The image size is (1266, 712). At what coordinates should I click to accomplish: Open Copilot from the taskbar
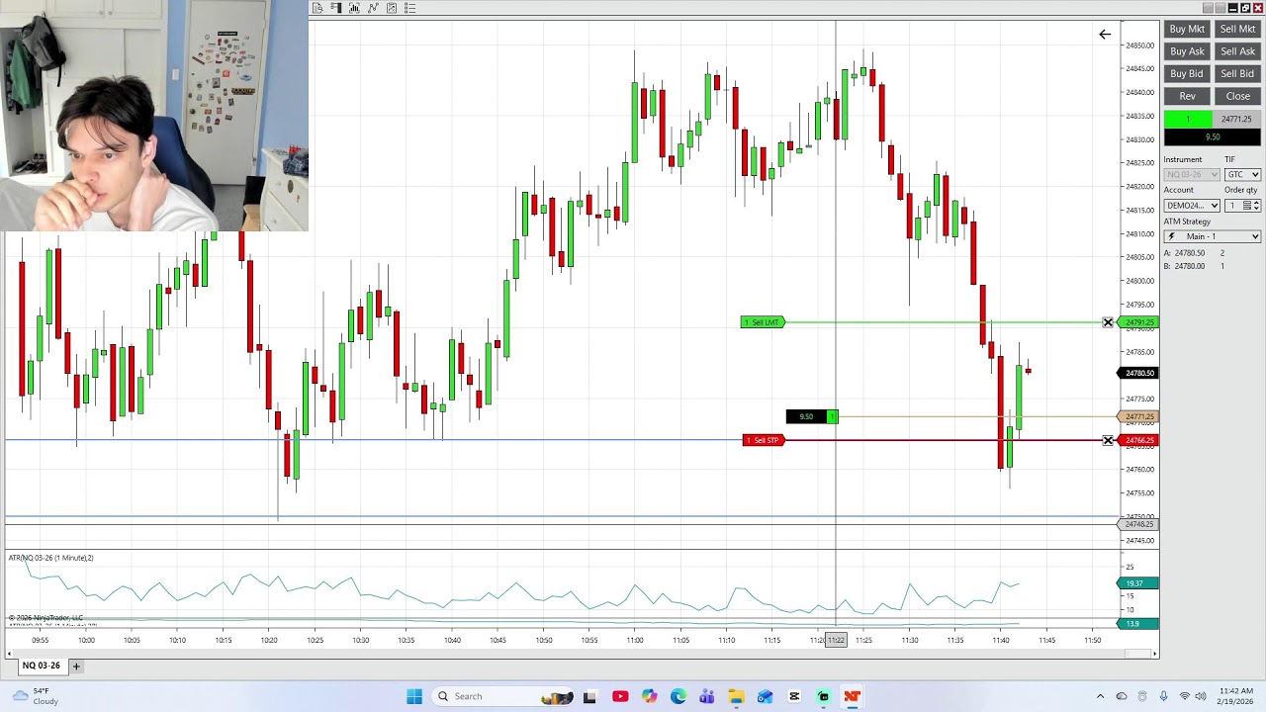649,696
